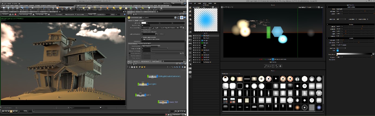This screenshot has height=116, width=375.
Task: Open the Project menu in HDR Light Studio
Action: 191,3
